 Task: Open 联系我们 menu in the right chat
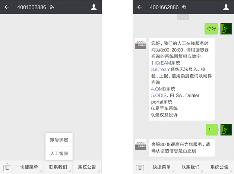point(190,167)
